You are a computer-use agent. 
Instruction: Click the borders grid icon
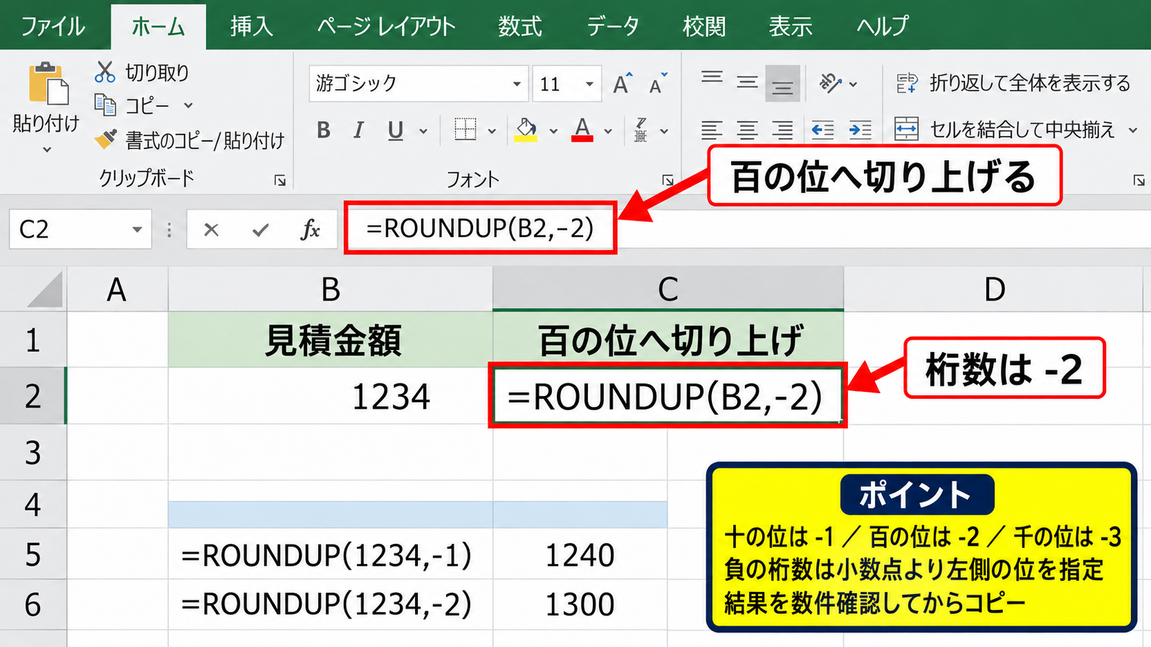tap(465, 129)
